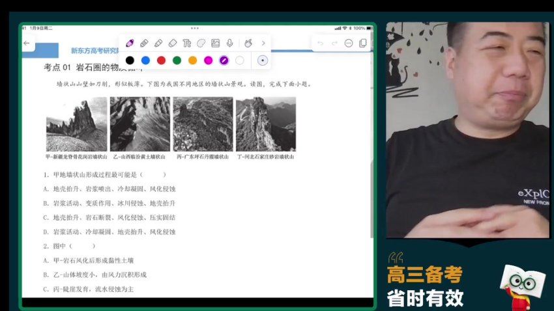Click the book mascot with glasses
This screenshot has width=554, height=311.
pyautogui.click(x=522, y=288)
